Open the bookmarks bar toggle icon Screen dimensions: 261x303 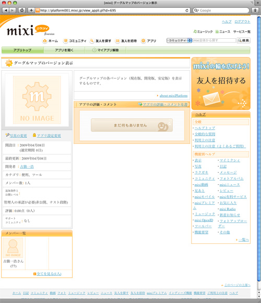coord(255,10)
